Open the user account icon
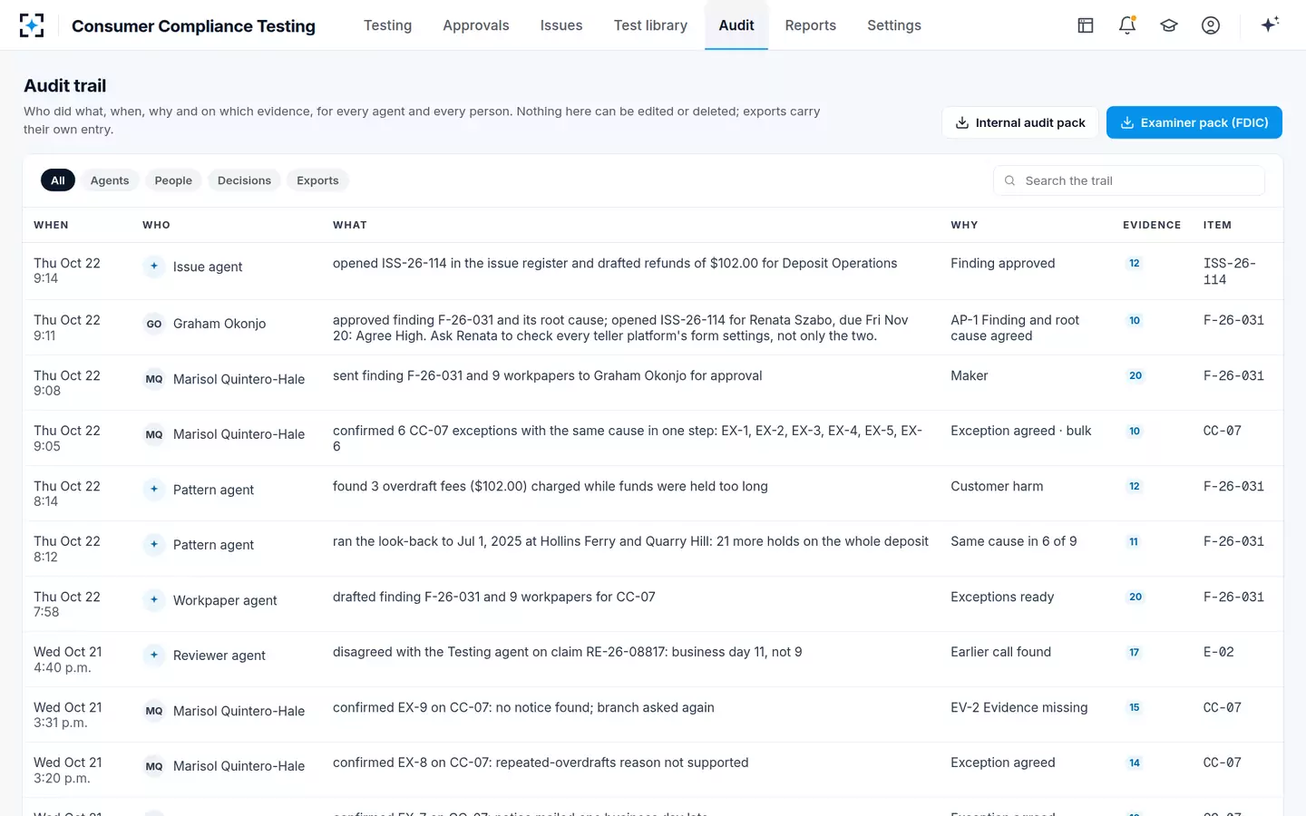Image resolution: width=1306 pixels, height=816 pixels. click(x=1211, y=25)
